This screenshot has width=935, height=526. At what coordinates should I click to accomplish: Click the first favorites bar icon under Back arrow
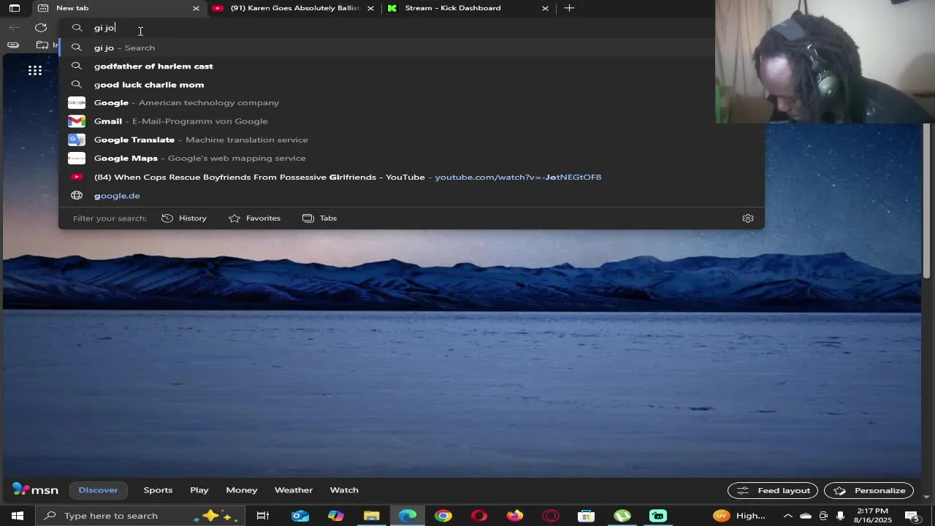pyautogui.click(x=13, y=45)
